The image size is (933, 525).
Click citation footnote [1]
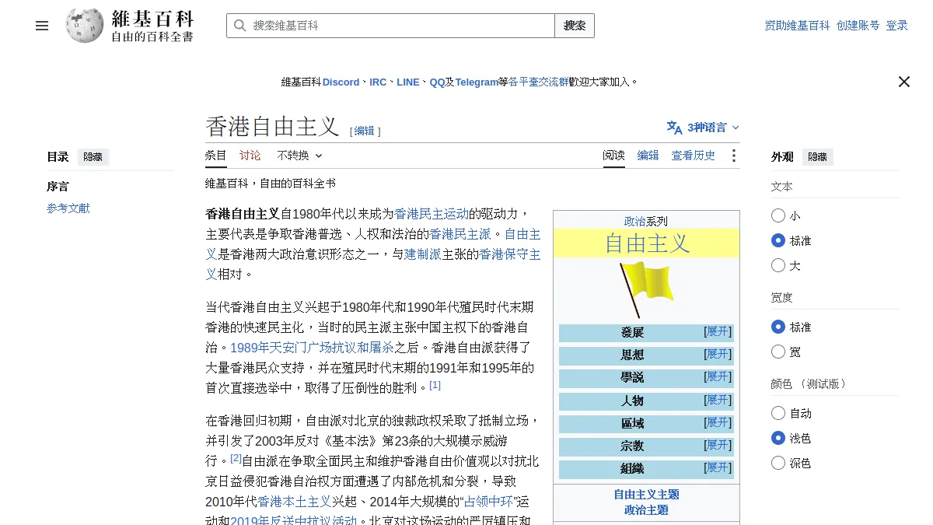[435, 384]
